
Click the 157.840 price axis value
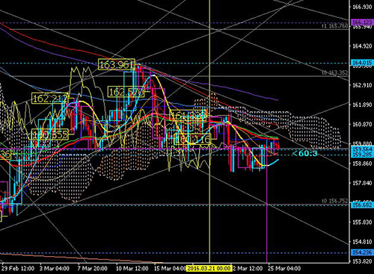(x=362, y=183)
